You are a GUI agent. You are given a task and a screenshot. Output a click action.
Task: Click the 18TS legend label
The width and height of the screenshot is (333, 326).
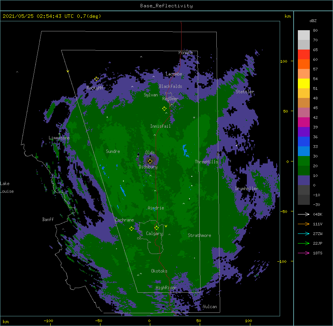(x=318, y=253)
